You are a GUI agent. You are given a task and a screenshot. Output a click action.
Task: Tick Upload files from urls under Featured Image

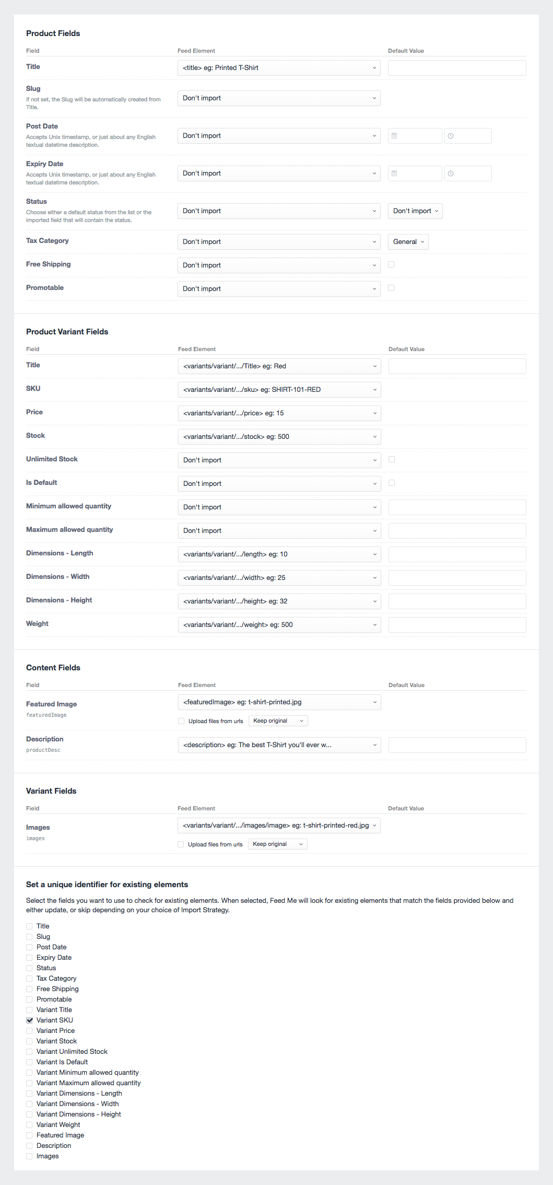click(x=181, y=721)
